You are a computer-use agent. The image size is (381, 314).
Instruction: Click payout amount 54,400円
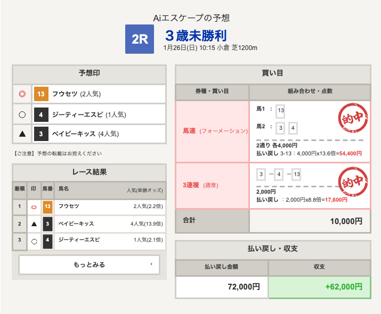[351, 154]
